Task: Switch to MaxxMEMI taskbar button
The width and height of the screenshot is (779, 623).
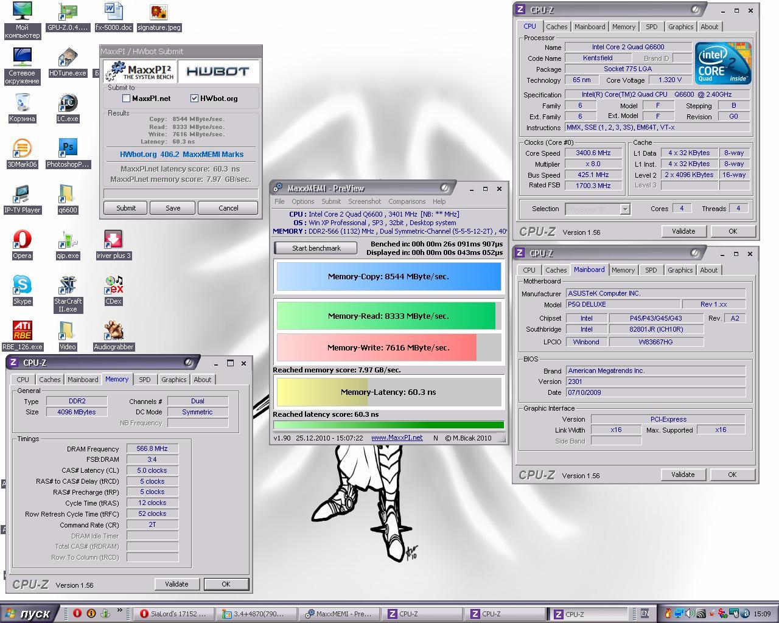Action: [340, 613]
